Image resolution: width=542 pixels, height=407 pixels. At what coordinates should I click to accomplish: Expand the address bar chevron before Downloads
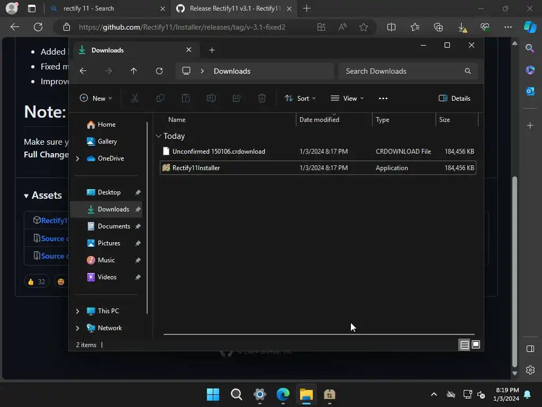[202, 71]
